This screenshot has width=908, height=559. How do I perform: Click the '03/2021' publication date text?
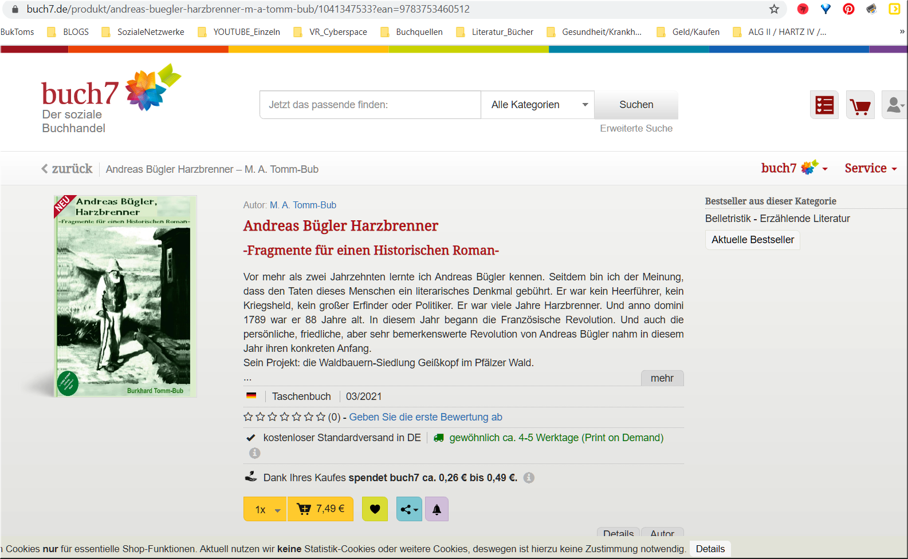(x=364, y=397)
